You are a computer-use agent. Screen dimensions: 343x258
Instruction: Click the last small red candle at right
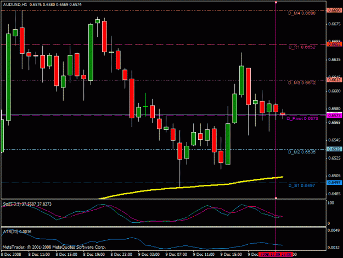pyautogui.click(x=283, y=113)
